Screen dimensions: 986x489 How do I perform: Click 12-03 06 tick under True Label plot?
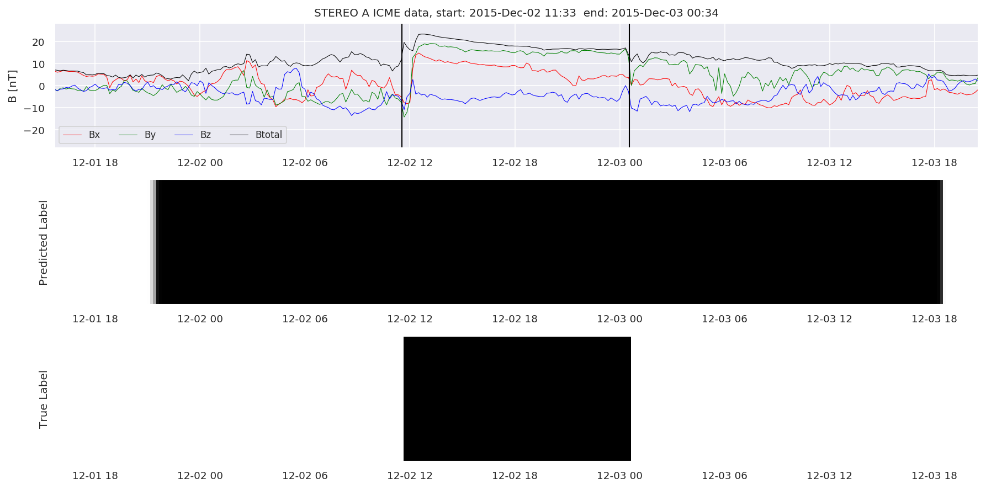coord(724,476)
